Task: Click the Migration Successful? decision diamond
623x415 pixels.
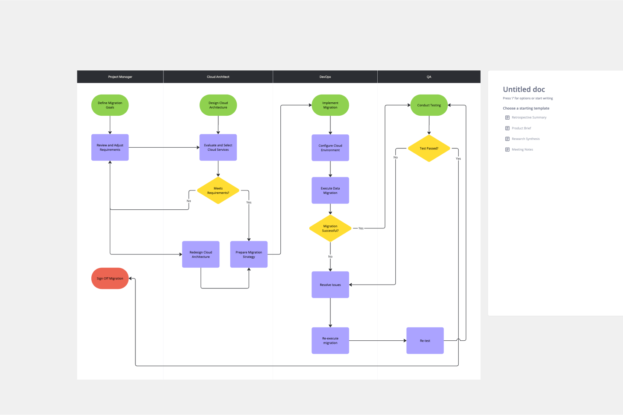Action: (x=330, y=228)
